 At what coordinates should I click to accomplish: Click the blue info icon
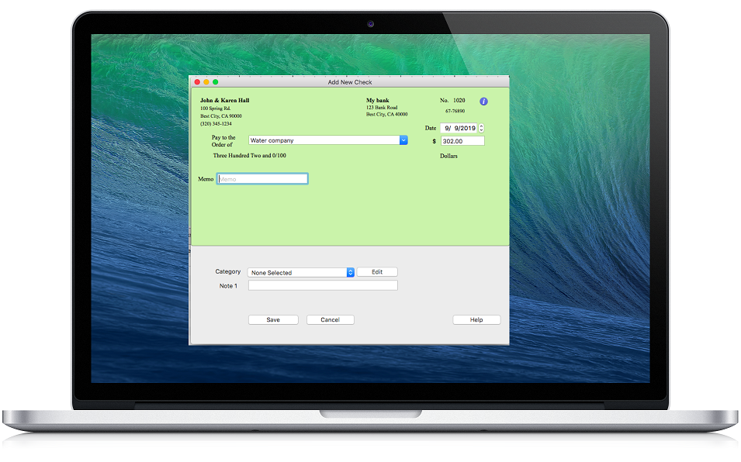pyautogui.click(x=483, y=102)
